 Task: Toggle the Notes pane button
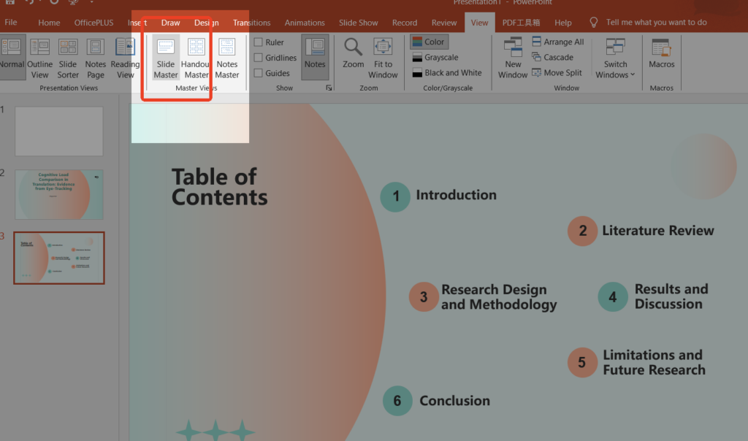(x=315, y=55)
